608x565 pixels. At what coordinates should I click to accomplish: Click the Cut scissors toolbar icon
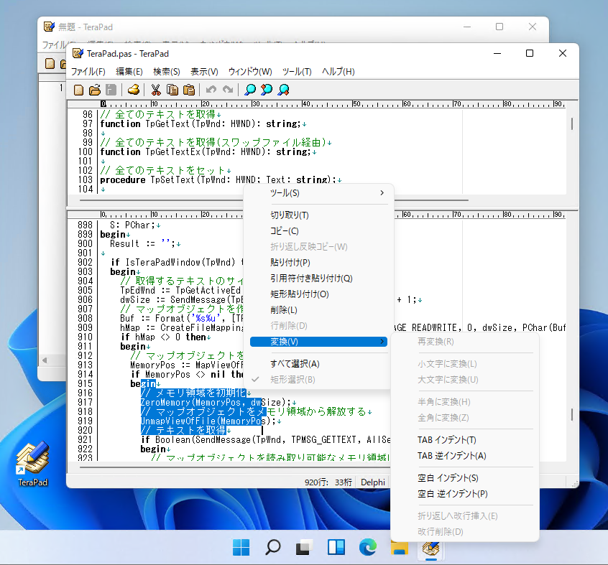click(x=155, y=90)
